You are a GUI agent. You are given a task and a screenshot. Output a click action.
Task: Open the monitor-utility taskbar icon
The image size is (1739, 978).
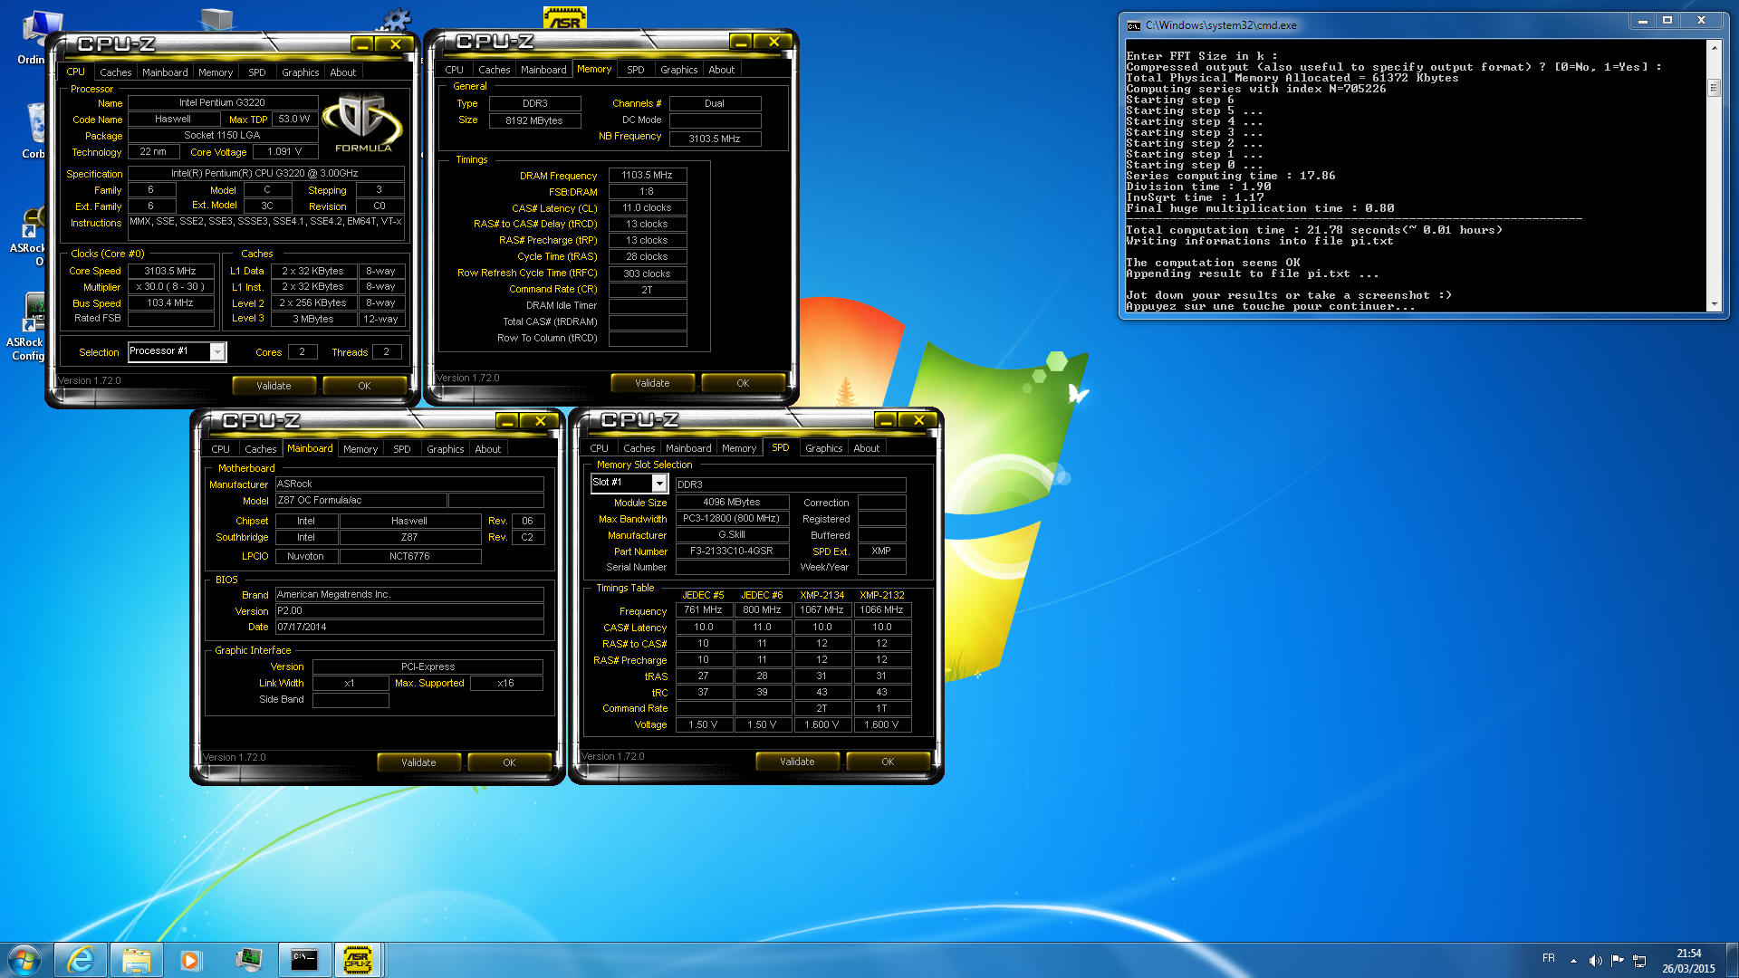[248, 959]
